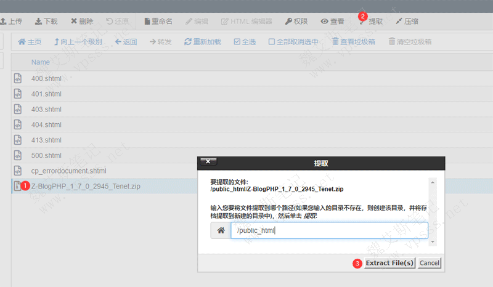This screenshot has width=493, height=287.
Task: Click the extraction path input field
Action: click(x=329, y=231)
